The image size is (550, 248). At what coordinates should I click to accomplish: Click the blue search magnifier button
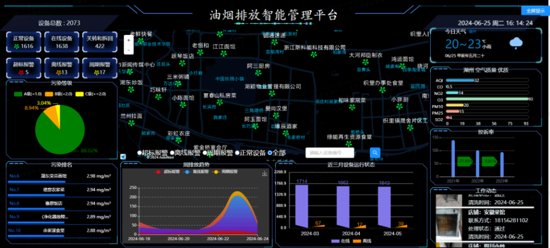pyautogui.click(x=375, y=153)
